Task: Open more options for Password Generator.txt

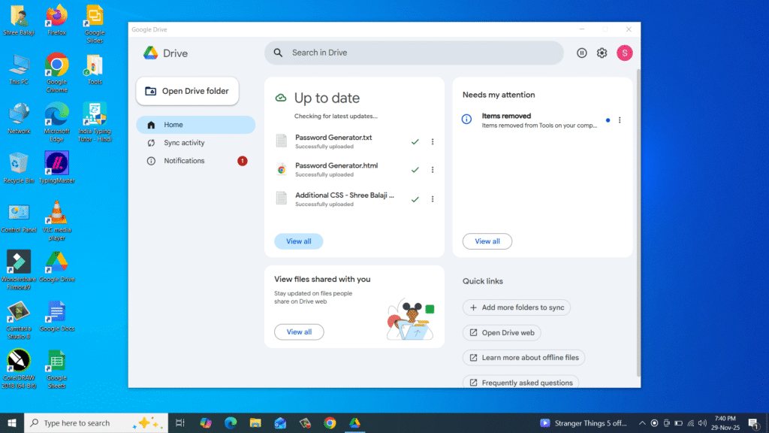Action: point(433,141)
